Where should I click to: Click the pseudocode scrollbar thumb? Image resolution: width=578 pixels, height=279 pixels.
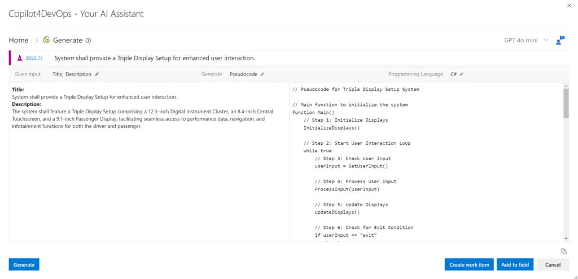click(566, 104)
